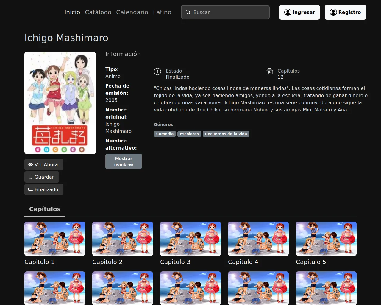Click the monitor icon on Finalizado
381x305 pixels.
(30, 189)
